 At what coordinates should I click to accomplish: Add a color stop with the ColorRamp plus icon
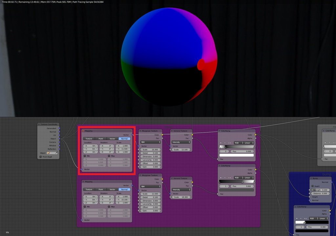coord(221,143)
